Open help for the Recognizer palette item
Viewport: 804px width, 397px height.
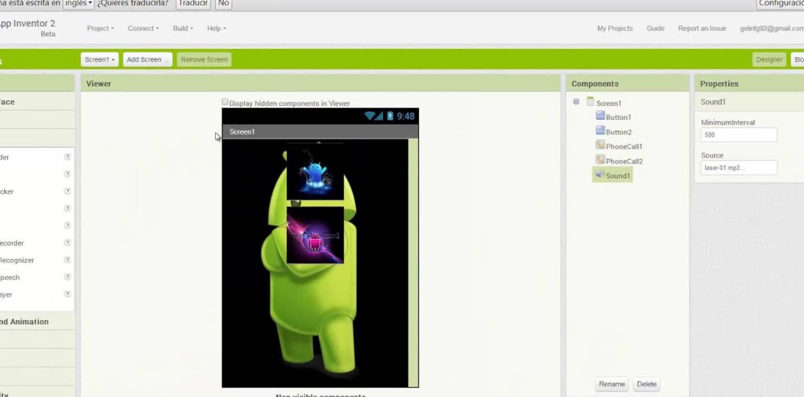pos(67,260)
